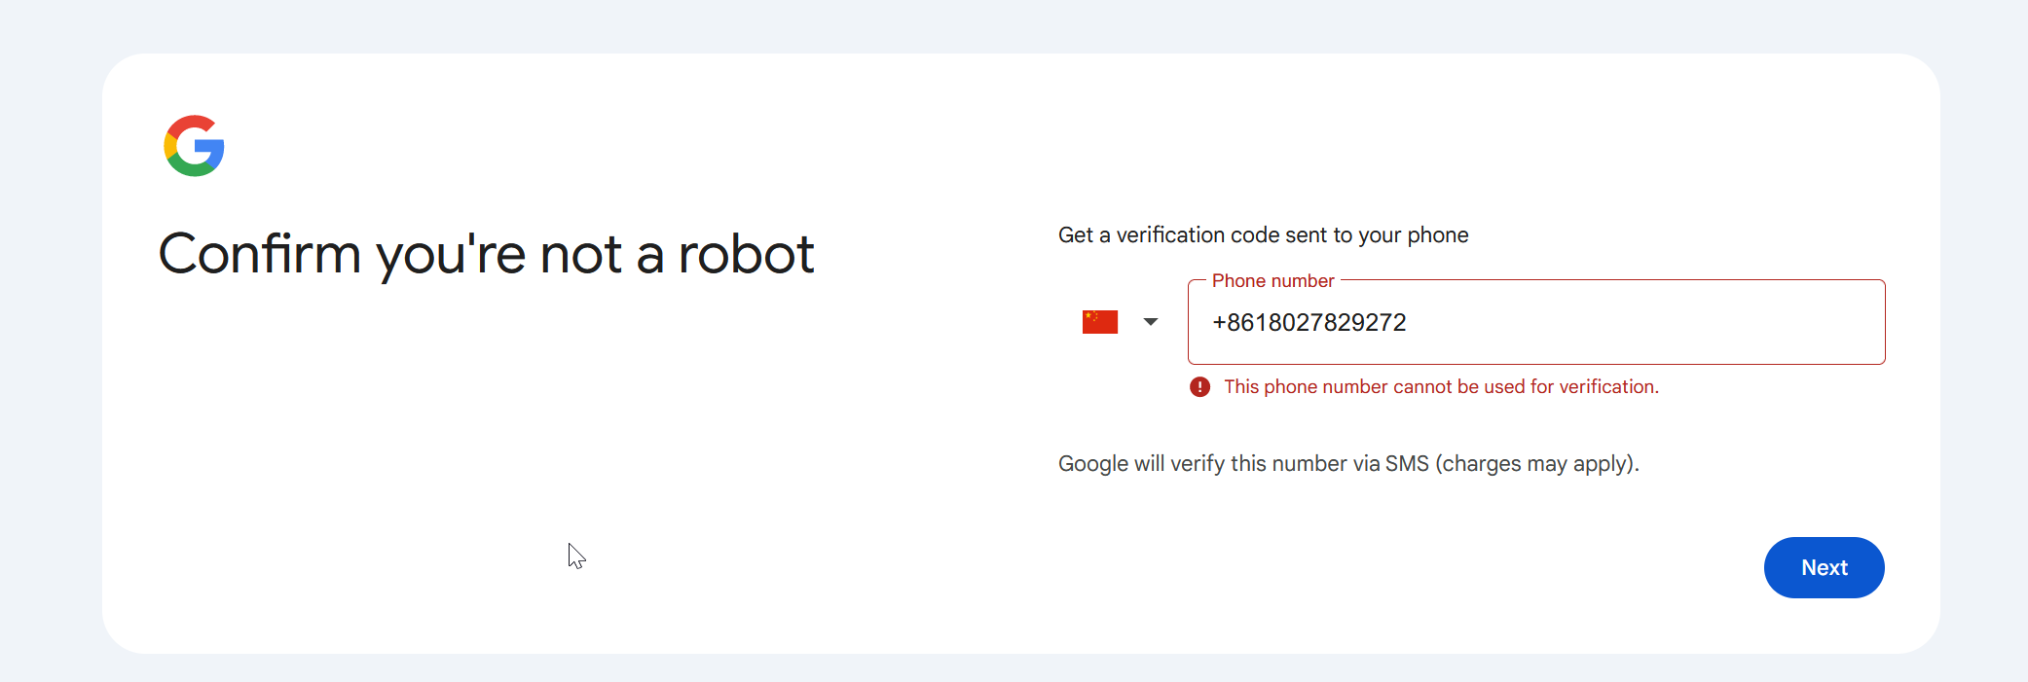
Task: Click the 'cannot be used for verification' error message
Action: [1441, 387]
